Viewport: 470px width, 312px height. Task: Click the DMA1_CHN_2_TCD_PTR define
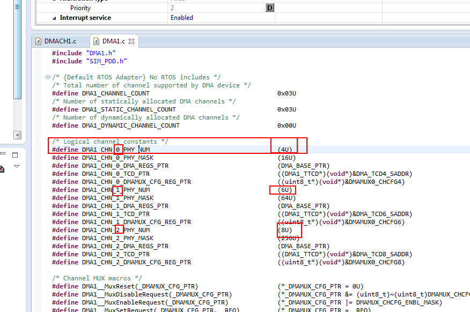tap(116, 255)
